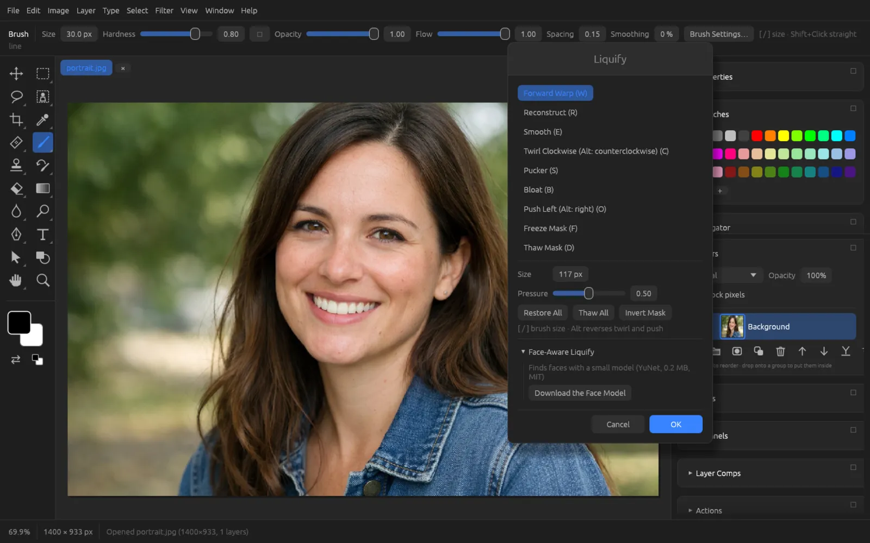The width and height of the screenshot is (870, 543).
Task: Switch to the portrait.jpg document tab
Action: pyautogui.click(x=86, y=68)
